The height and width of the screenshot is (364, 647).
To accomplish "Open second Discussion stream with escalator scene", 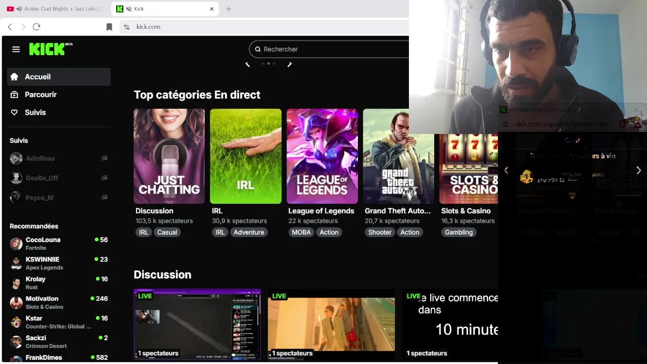I will [x=332, y=324].
